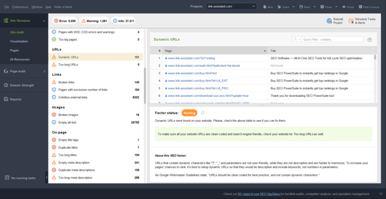The width and height of the screenshot is (386, 199).
Task: Click the export table download icon
Action: (x=369, y=39)
